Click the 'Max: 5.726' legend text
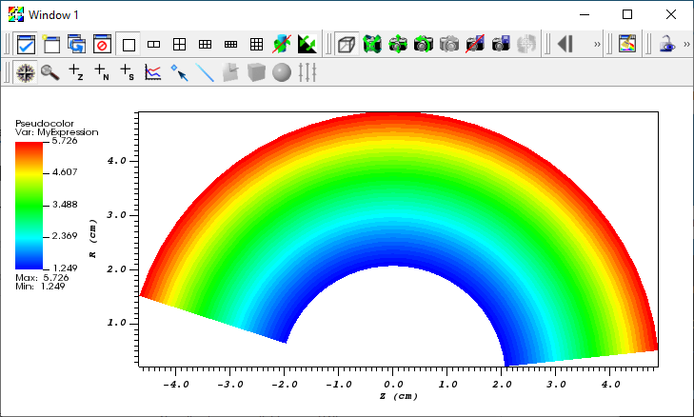 point(42,278)
